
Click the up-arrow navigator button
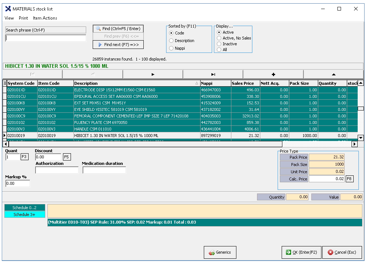click(x=333, y=74)
